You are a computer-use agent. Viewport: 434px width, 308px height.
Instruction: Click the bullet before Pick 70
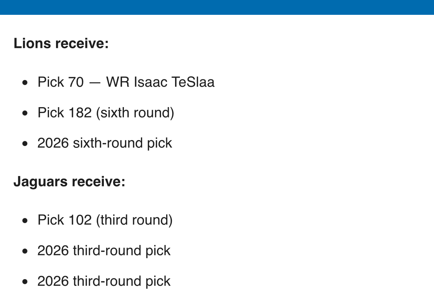tap(25, 83)
